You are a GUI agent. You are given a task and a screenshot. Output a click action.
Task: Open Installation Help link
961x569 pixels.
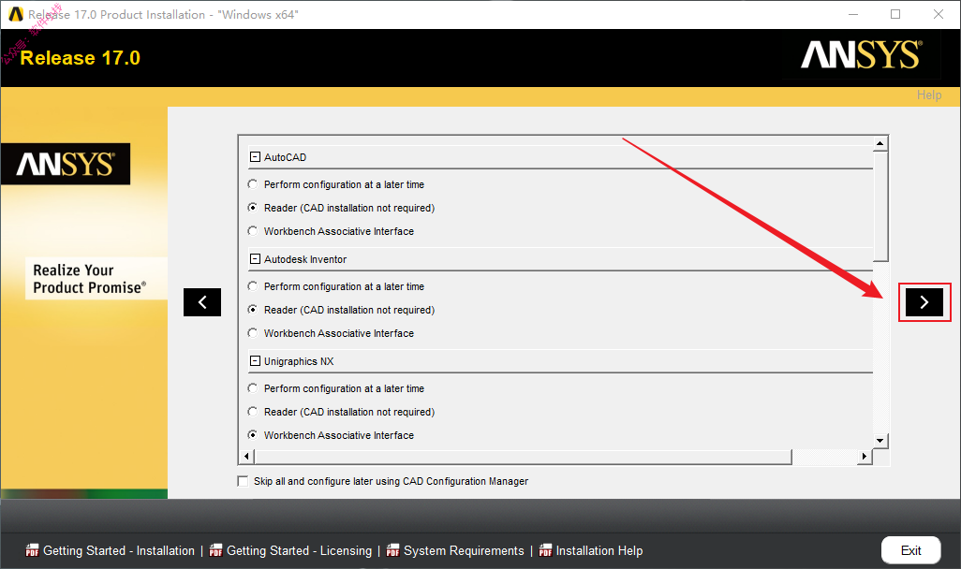coord(599,550)
